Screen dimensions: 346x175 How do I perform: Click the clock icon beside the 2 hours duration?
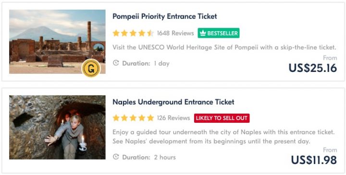pyautogui.click(x=116, y=157)
